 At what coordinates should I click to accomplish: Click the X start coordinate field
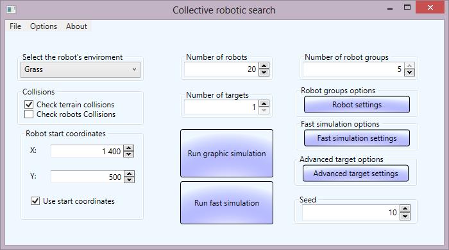[x=87, y=151]
